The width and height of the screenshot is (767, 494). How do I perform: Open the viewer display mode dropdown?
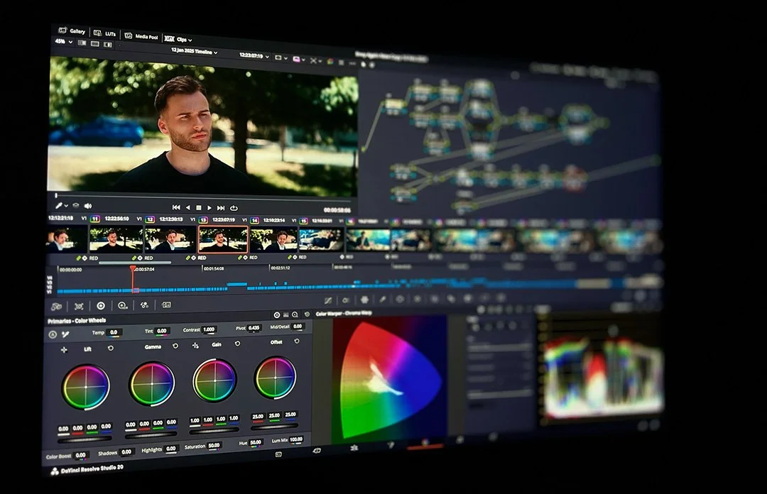click(x=281, y=57)
